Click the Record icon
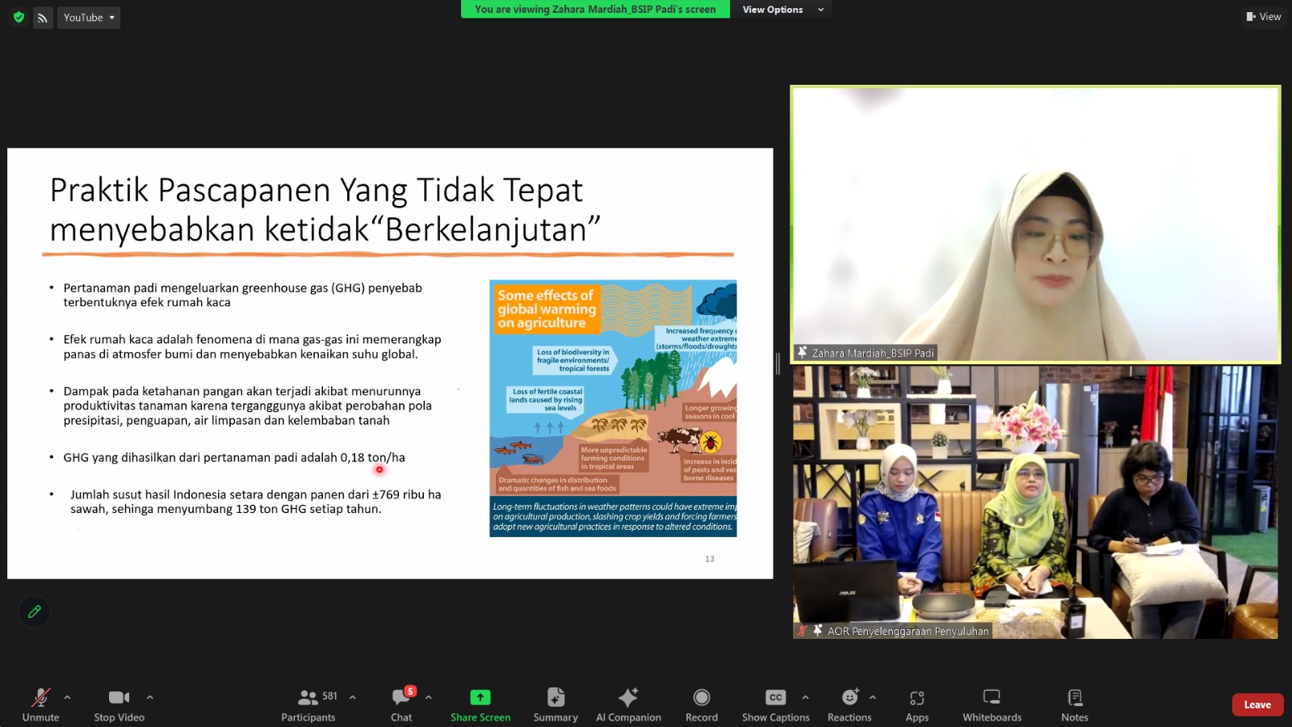This screenshot has height=727, width=1292. 700,703
